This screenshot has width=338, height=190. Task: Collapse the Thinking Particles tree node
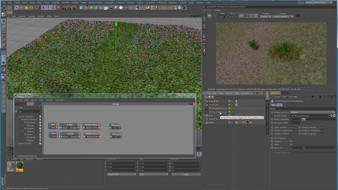pos(20,119)
